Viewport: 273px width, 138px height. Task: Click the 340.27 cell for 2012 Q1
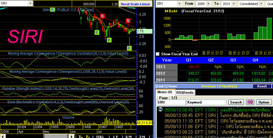tap(189, 73)
